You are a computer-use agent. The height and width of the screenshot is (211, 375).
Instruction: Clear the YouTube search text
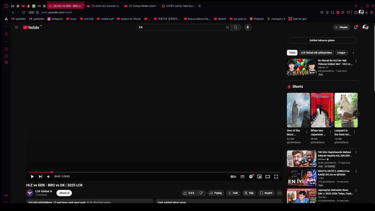[227, 27]
